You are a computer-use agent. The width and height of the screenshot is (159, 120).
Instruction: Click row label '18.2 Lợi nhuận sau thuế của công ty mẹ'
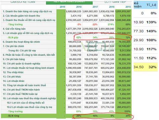coord(30,107)
